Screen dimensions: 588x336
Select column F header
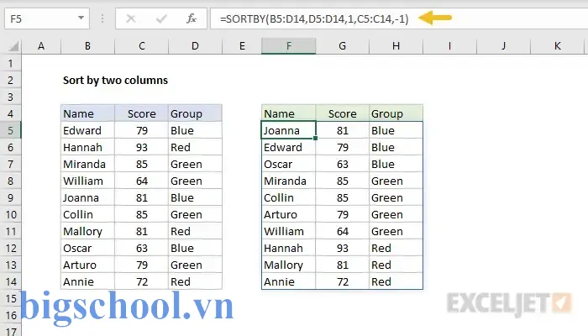(289, 46)
